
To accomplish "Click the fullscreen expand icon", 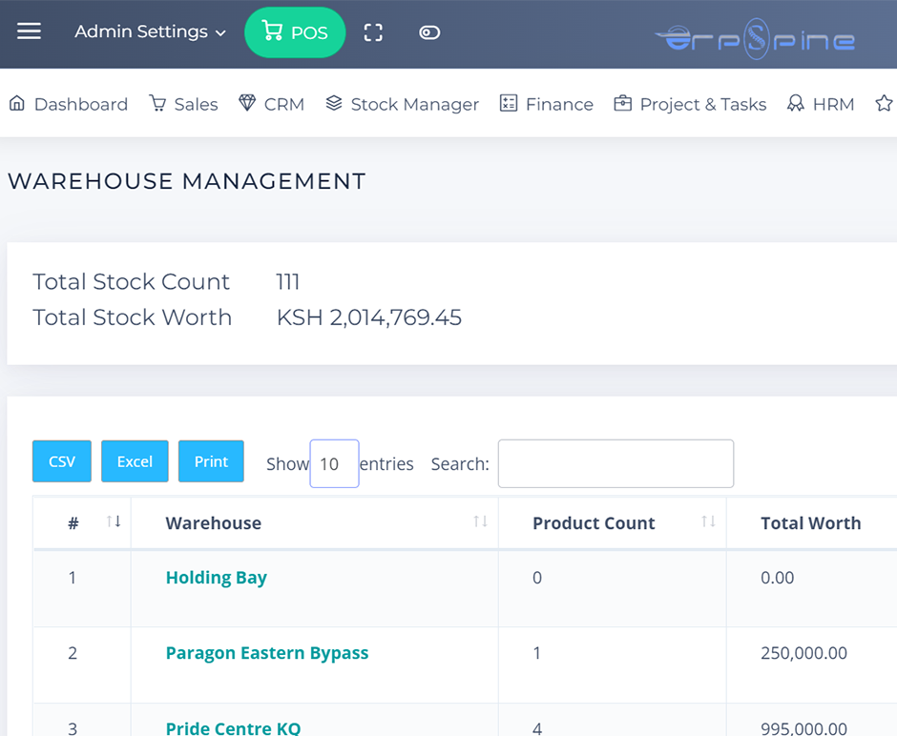I will (x=373, y=32).
